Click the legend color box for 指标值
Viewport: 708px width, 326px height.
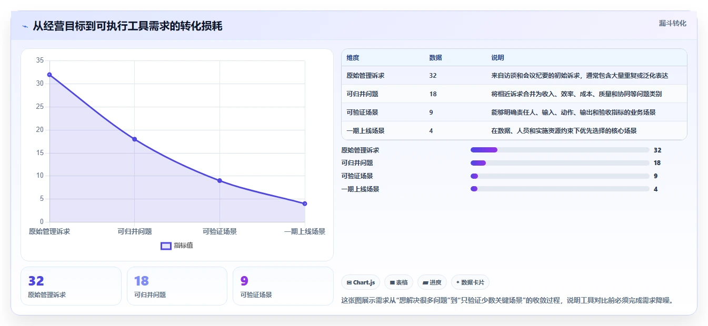[166, 246]
